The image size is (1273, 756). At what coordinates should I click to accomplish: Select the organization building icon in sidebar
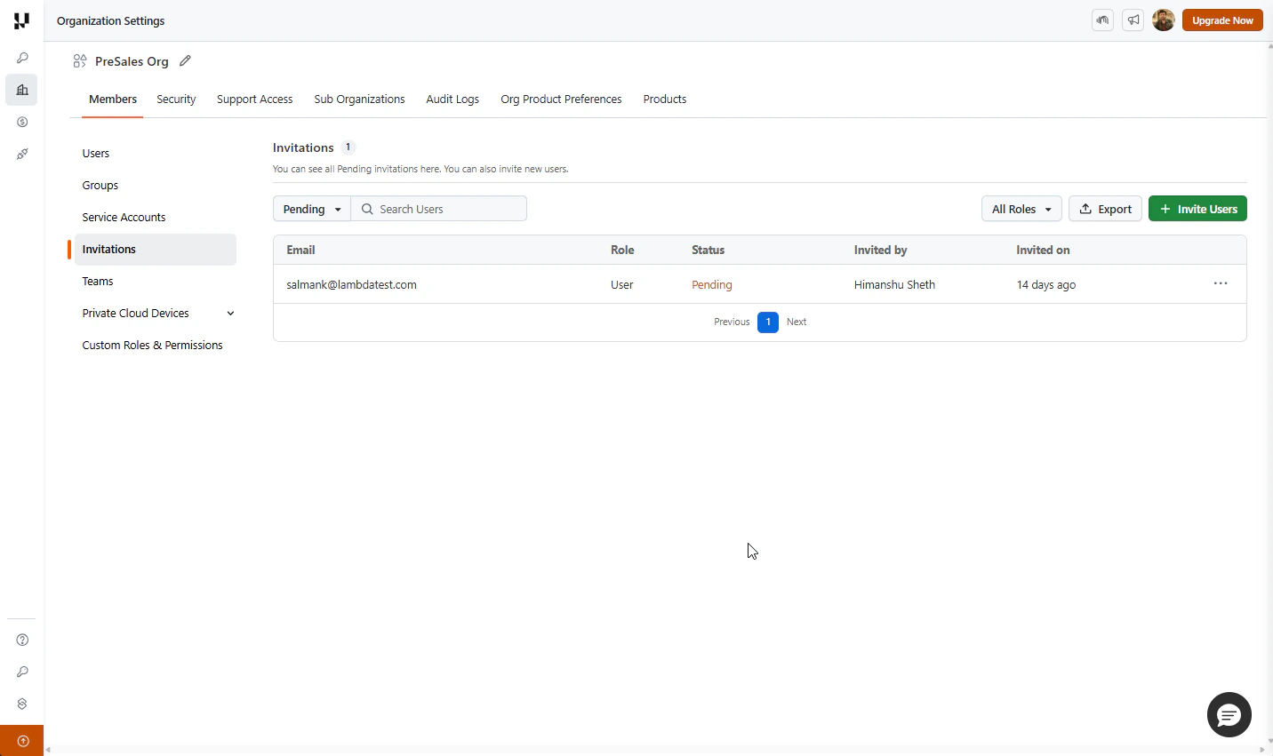tap(22, 90)
